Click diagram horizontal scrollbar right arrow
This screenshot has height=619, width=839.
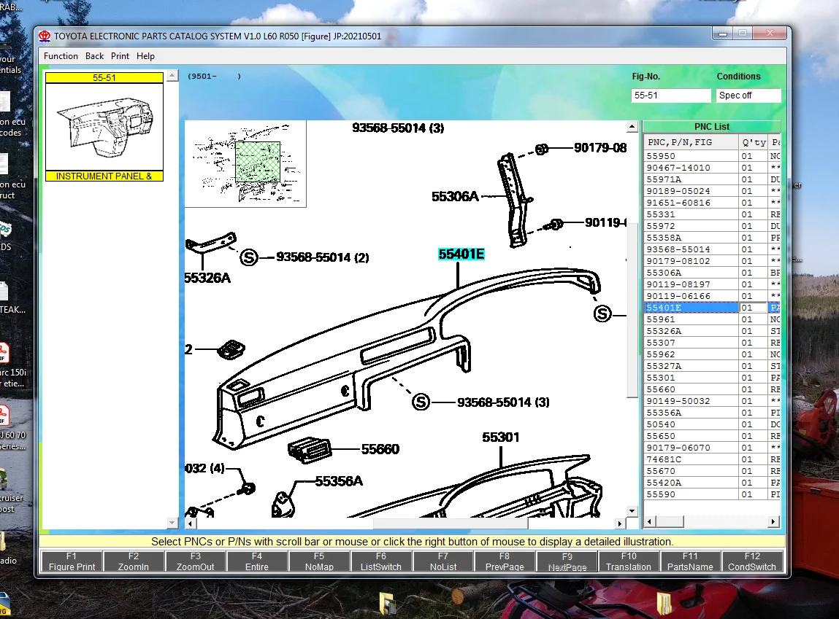[620, 523]
